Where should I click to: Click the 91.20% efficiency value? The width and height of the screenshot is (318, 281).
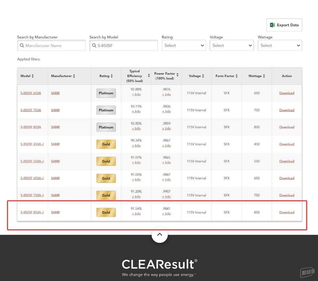(136, 192)
